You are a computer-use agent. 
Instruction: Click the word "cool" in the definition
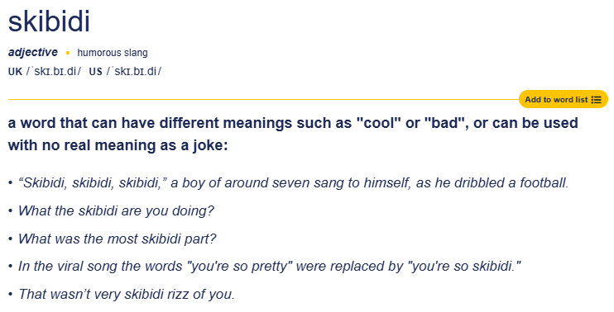379,123
